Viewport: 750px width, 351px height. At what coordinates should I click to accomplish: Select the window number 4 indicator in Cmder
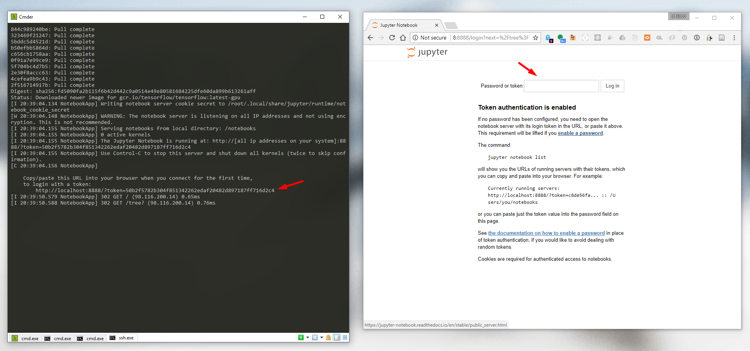pos(315,337)
